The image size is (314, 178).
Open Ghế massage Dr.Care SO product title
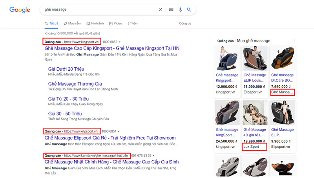[x=282, y=78]
